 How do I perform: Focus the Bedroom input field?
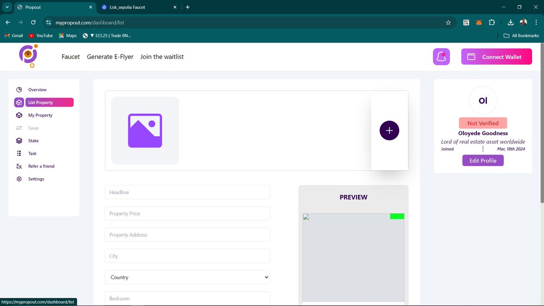(x=187, y=298)
